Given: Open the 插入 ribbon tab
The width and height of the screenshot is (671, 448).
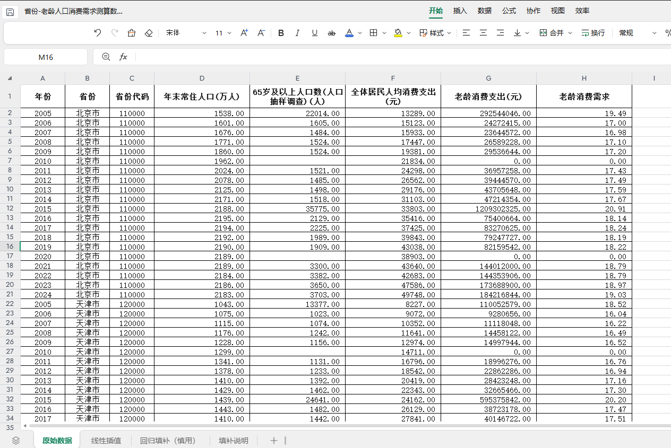Looking at the screenshot, I should (460, 11).
